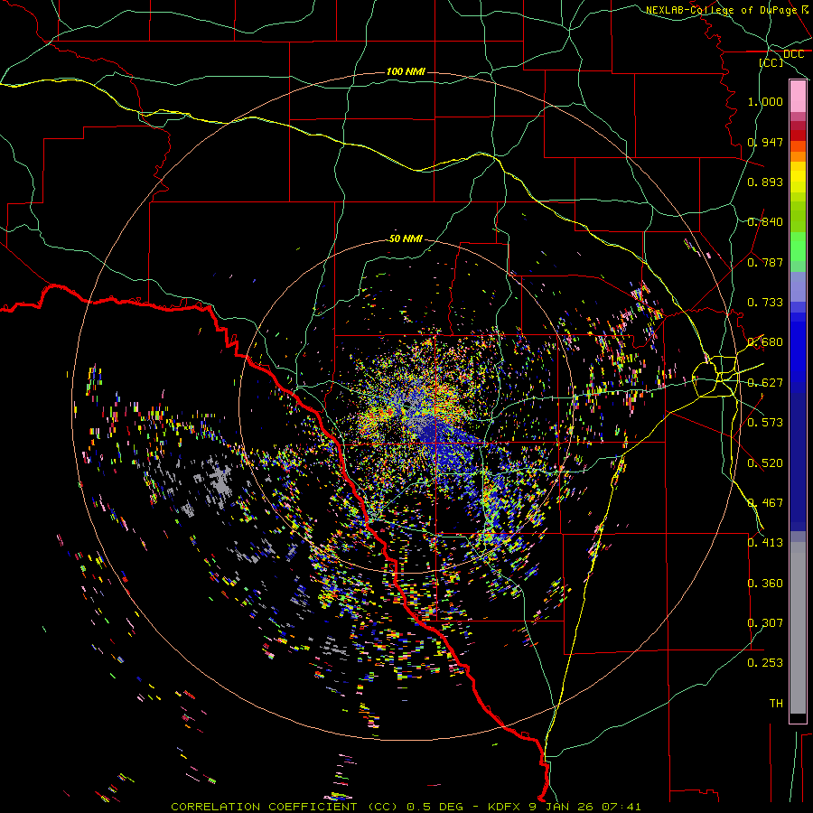Click the 0.307 colorbar value
The height and width of the screenshot is (813, 813).
pos(765,623)
